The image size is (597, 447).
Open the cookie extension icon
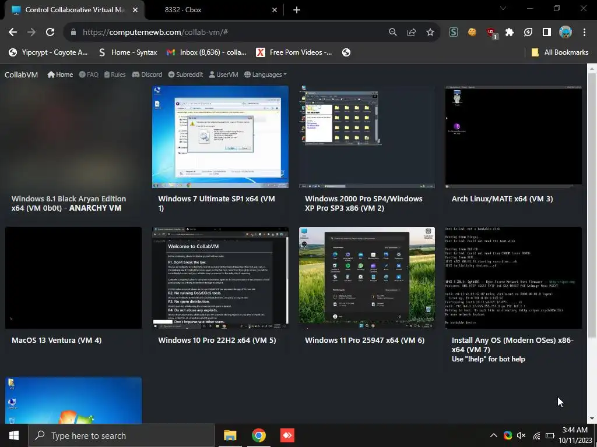coord(472,33)
